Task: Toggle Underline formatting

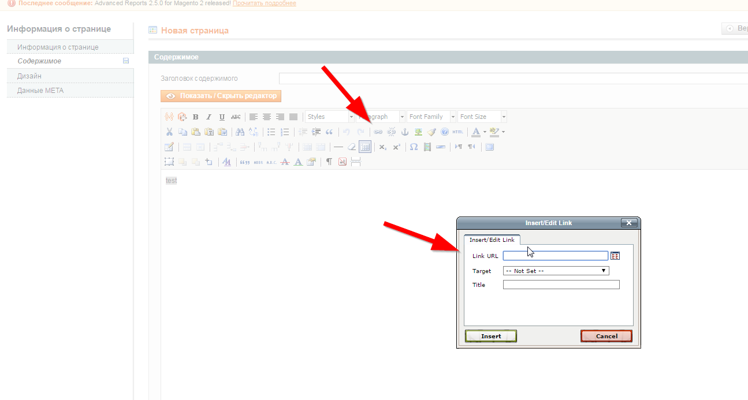Action: point(222,117)
